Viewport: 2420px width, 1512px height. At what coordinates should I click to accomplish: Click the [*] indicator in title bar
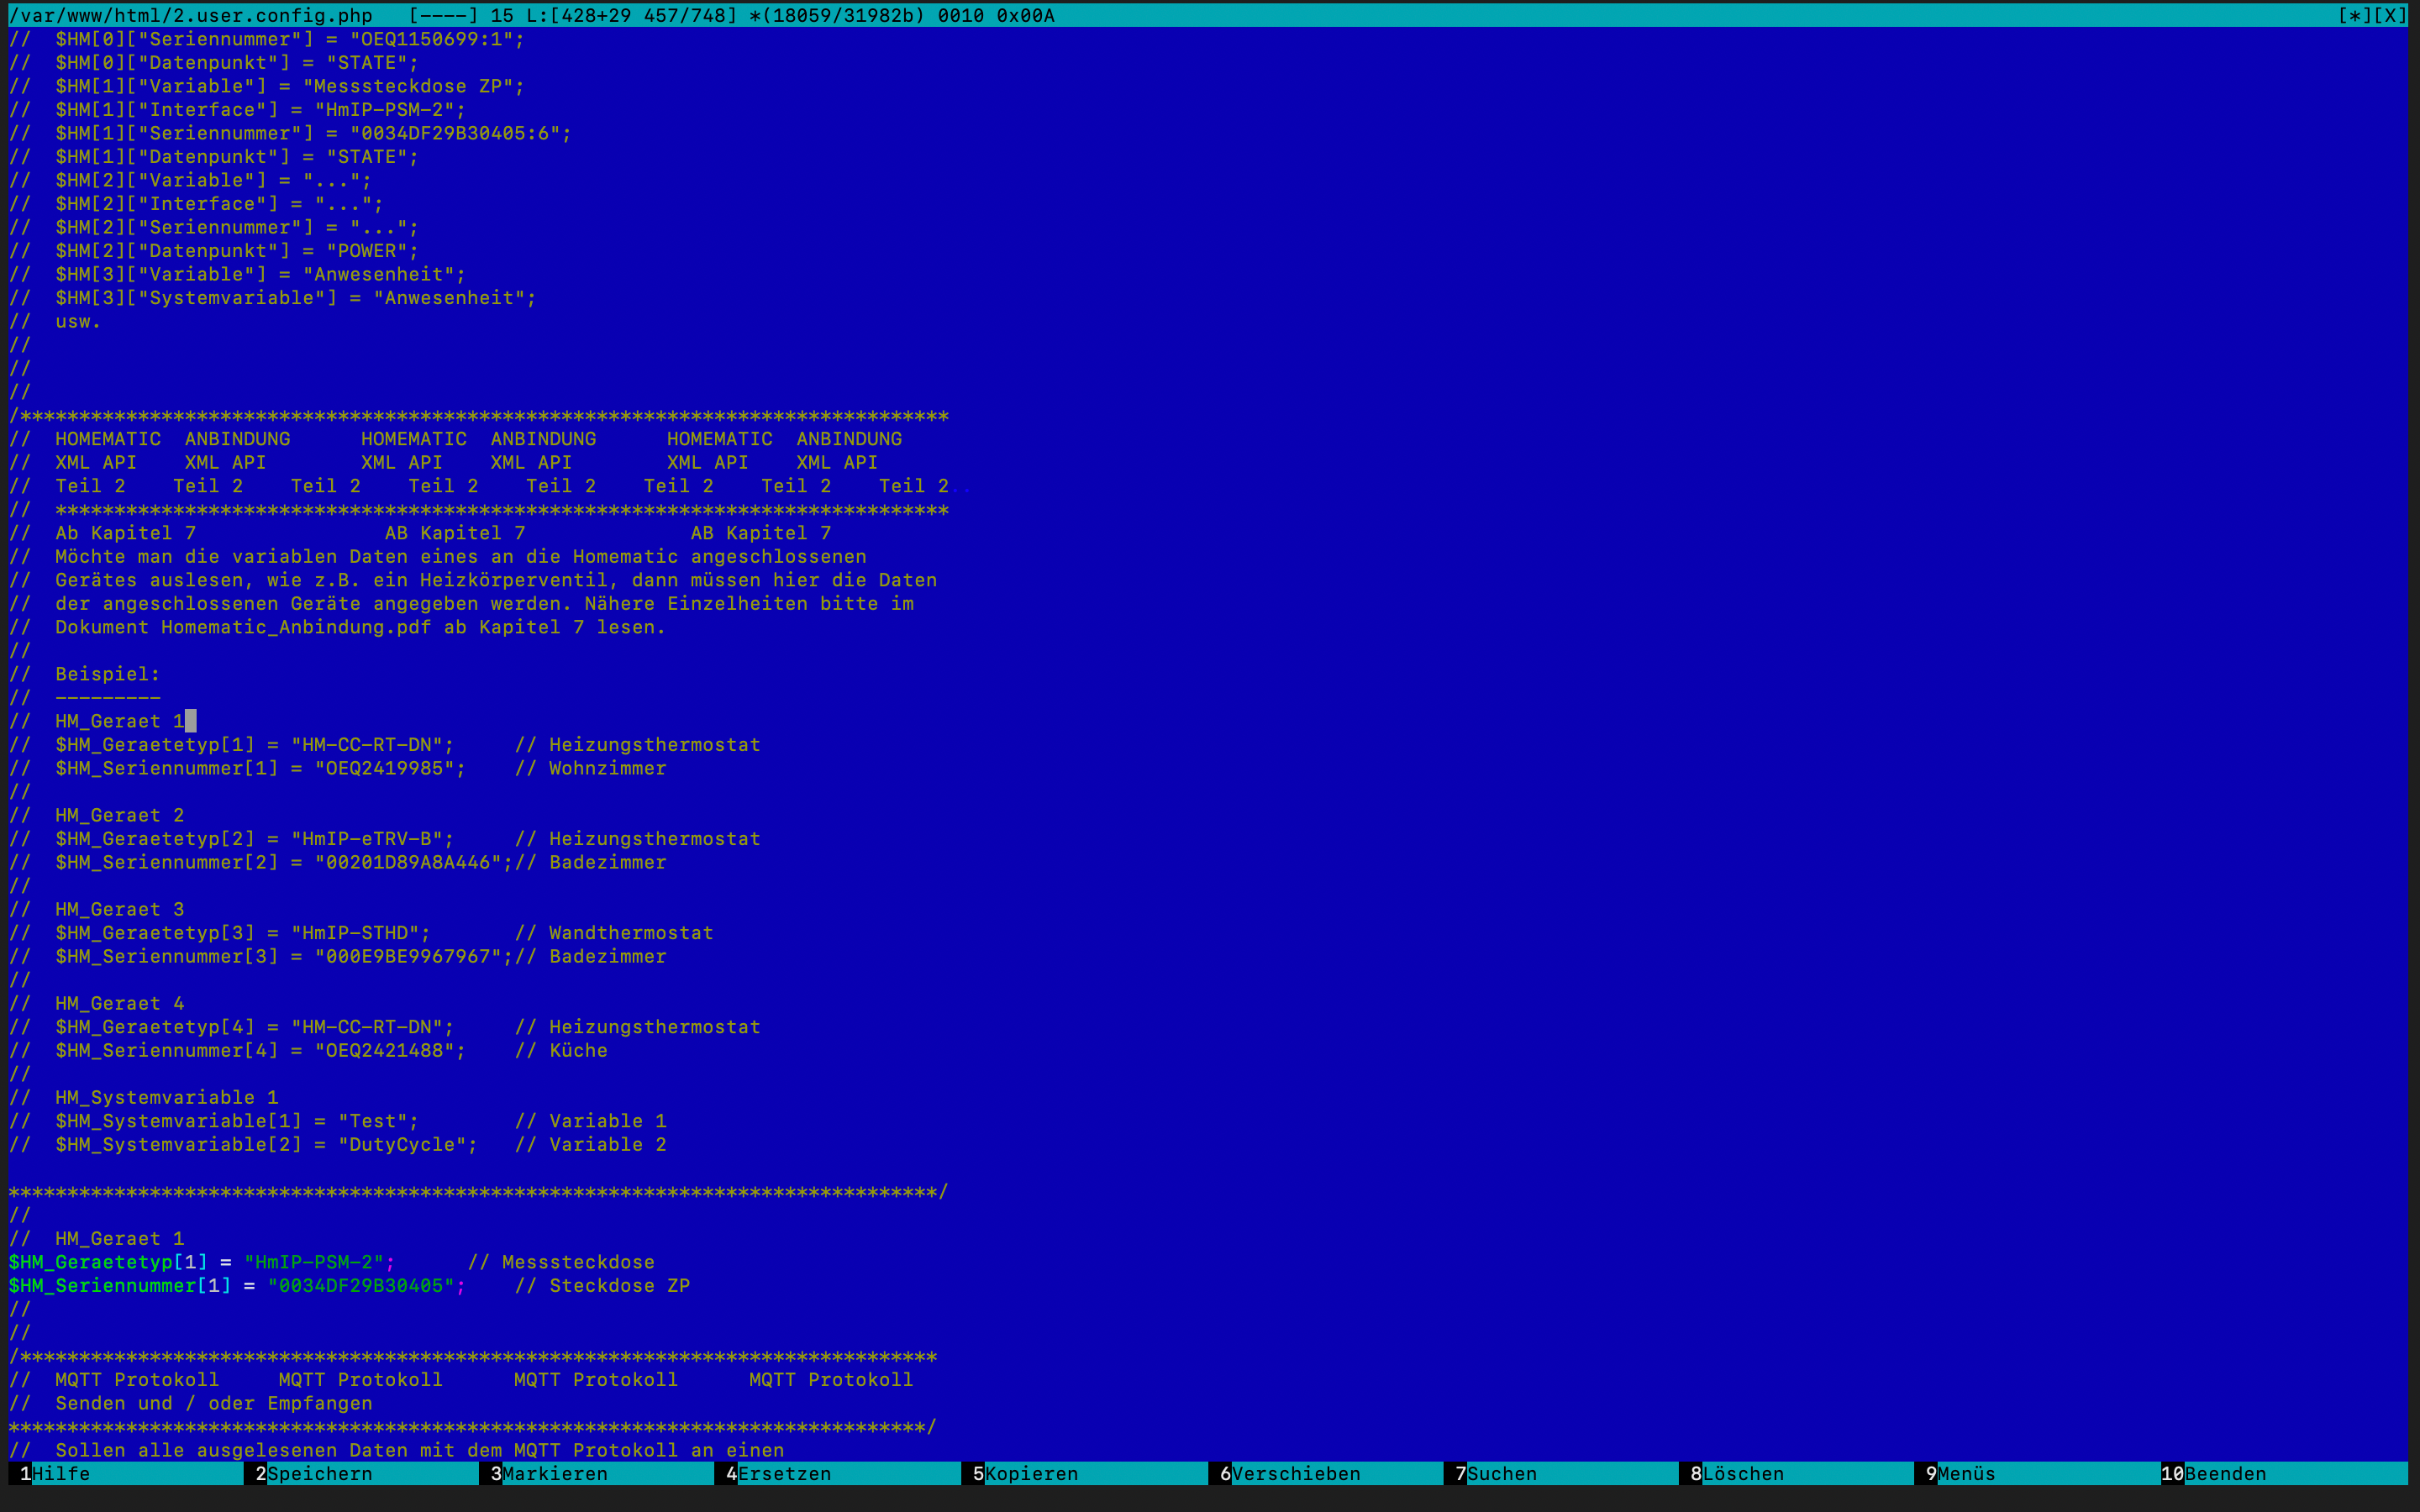click(2354, 15)
